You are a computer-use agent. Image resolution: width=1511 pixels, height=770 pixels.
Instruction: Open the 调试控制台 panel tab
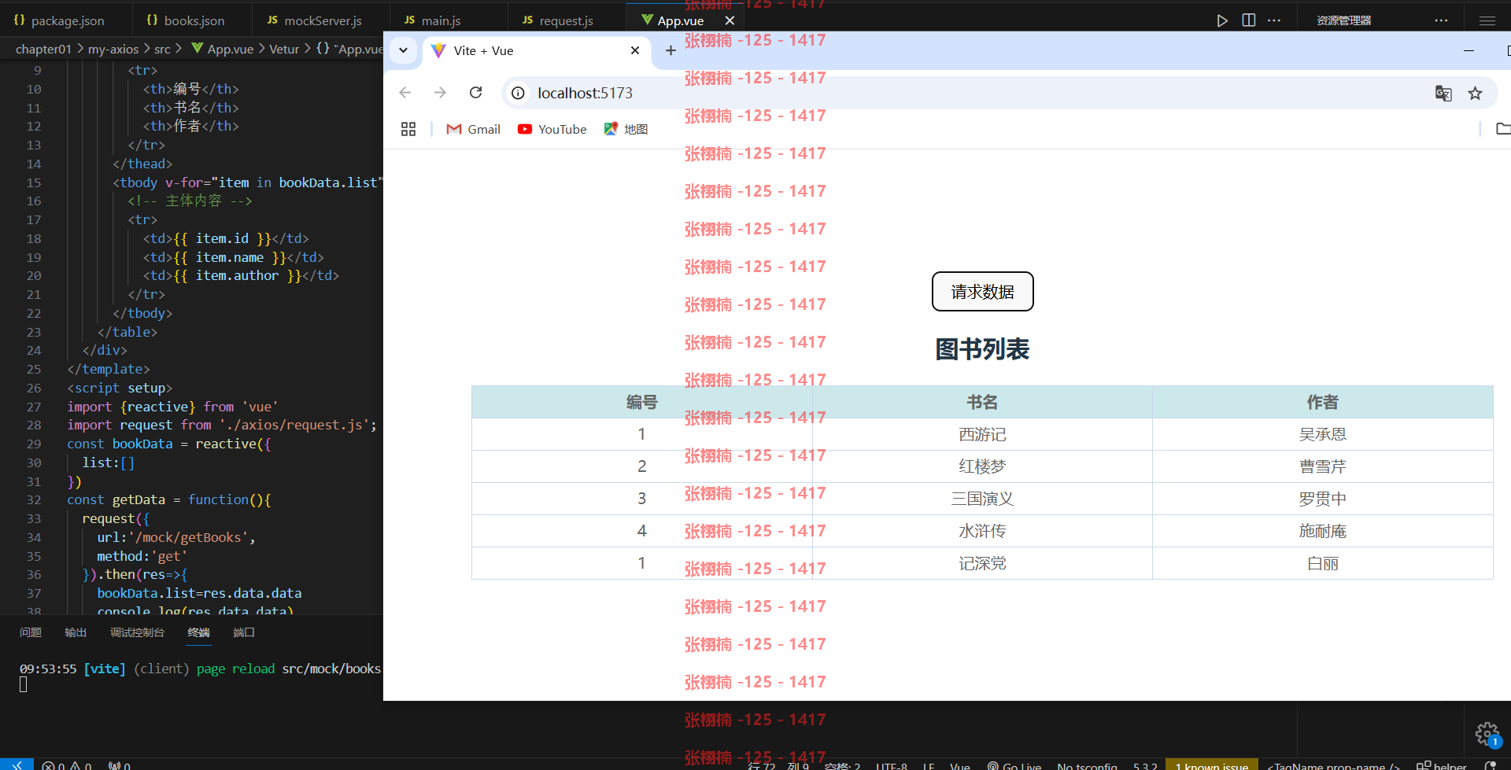[137, 632]
